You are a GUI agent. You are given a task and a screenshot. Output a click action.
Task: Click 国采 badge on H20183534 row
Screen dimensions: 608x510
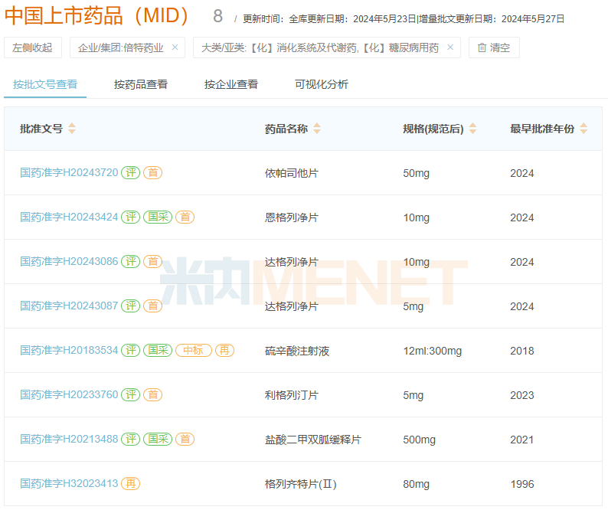158,350
